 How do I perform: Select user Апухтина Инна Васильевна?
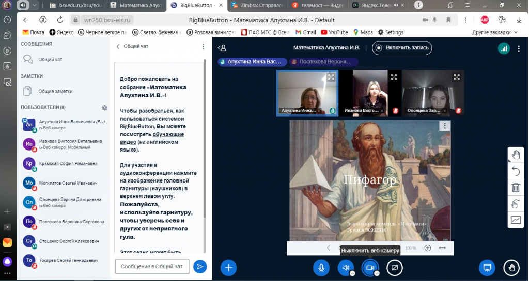[x=64, y=124]
